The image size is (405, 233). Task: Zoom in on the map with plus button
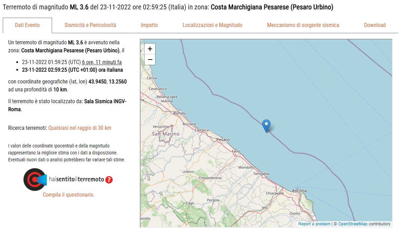[150, 49]
